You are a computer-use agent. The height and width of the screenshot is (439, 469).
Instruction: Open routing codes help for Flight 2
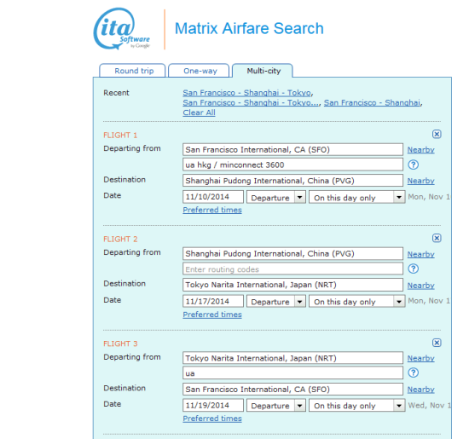[414, 269]
